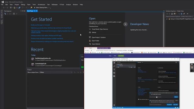
Task: Click the temp folder icon in Solution Explorer
Action: [x=169, y=19]
